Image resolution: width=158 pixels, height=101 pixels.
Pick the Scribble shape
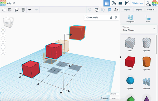pos(146,82)
